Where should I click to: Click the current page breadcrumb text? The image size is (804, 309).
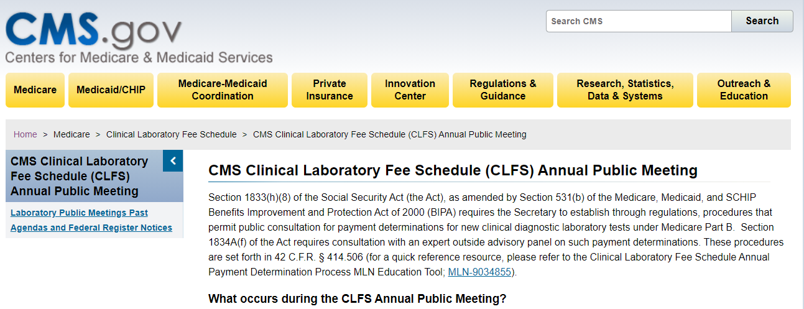390,134
